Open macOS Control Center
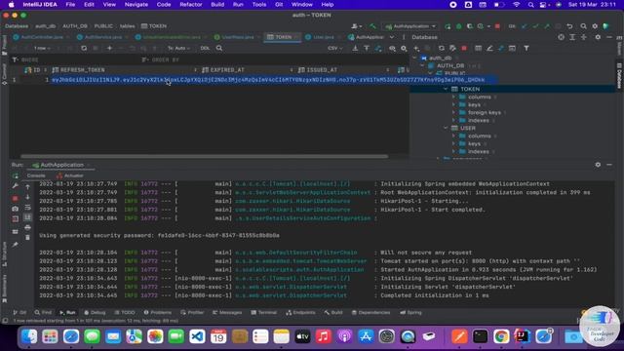The height and width of the screenshot is (351, 624). click(544, 5)
